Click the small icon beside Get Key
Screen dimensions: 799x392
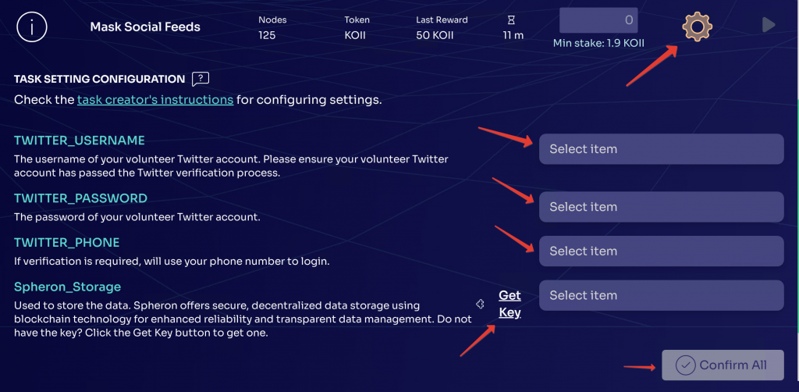(x=481, y=303)
